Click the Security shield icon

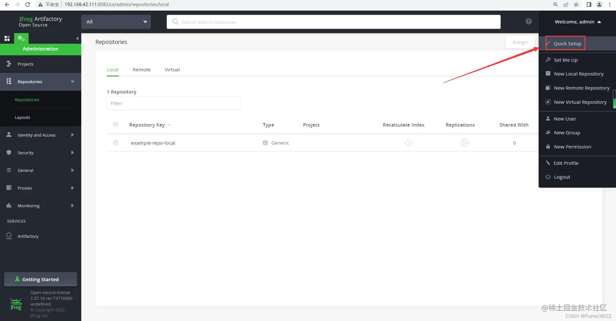9,152
